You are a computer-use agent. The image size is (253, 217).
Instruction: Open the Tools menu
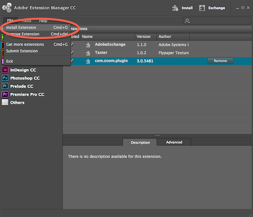pyautogui.click(x=26, y=21)
